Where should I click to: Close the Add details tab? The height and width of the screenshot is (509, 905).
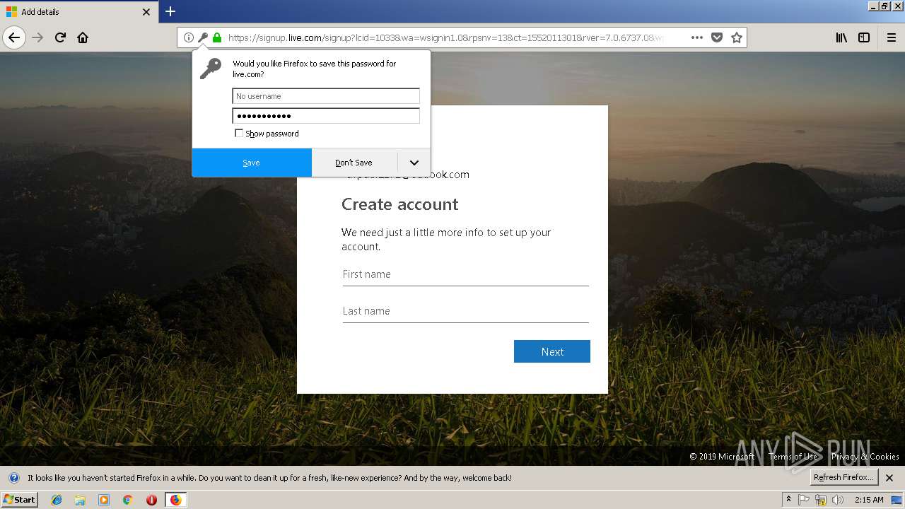tap(146, 12)
